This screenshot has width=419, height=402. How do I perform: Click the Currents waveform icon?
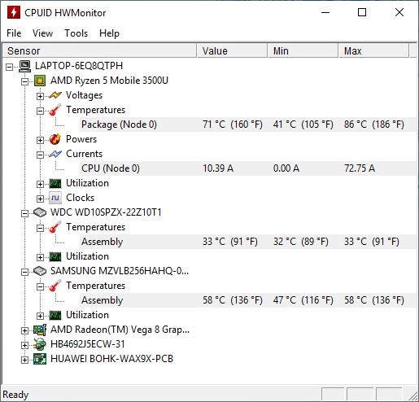pyautogui.click(x=55, y=154)
